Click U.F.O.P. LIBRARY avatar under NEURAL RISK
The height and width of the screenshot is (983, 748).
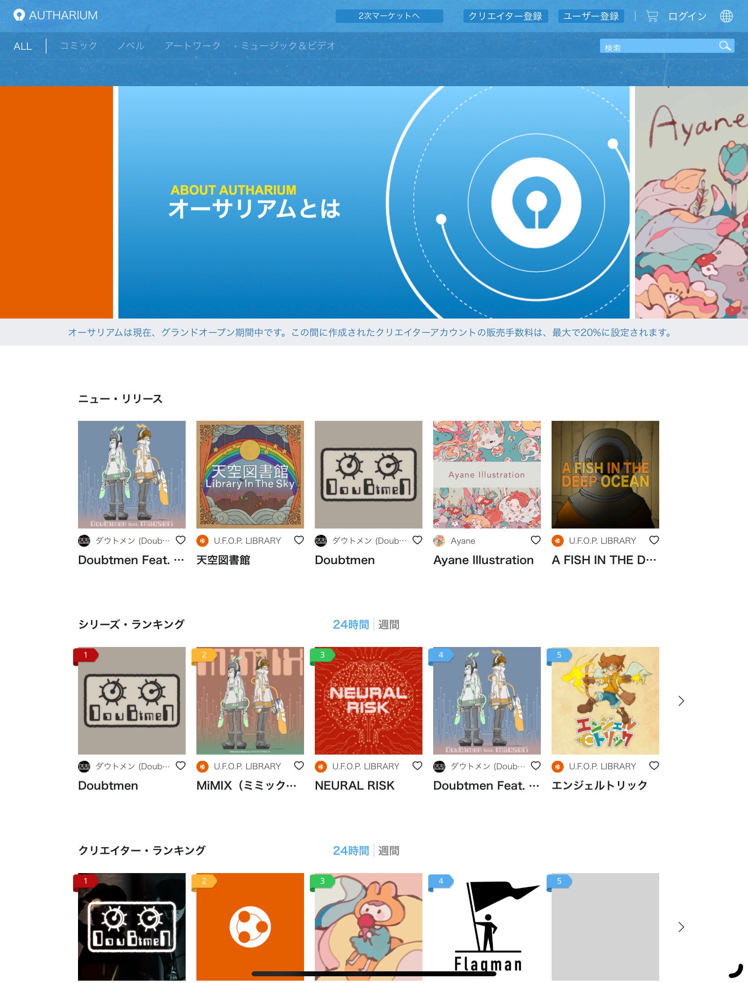(321, 766)
